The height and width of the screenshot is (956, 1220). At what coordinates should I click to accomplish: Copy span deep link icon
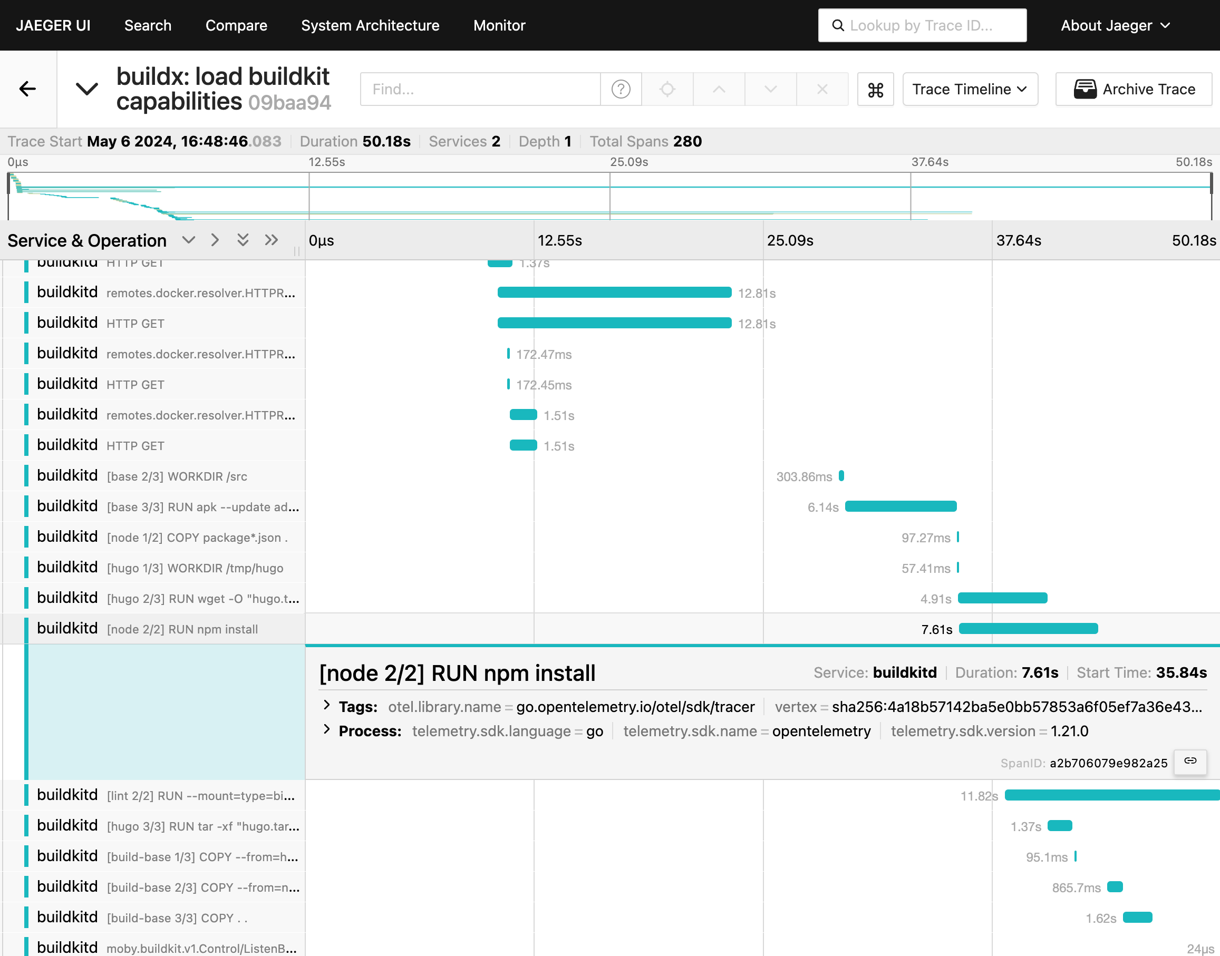click(x=1190, y=760)
